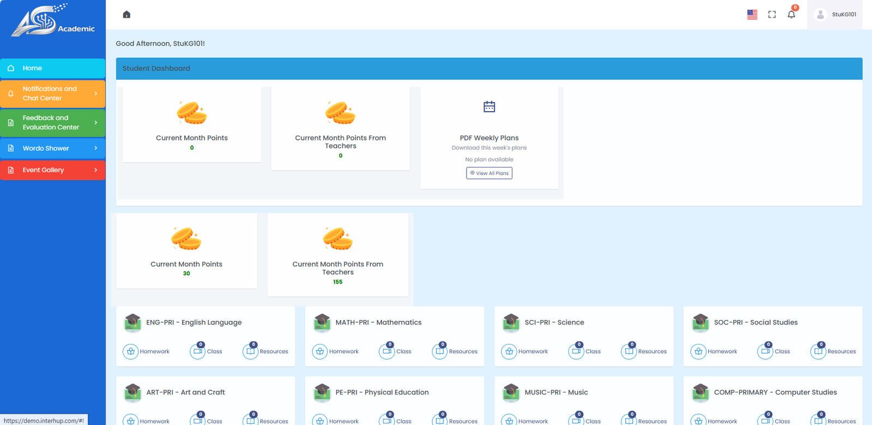Click SOC-PRI graduation cap course icon
The image size is (872, 425).
click(700, 323)
